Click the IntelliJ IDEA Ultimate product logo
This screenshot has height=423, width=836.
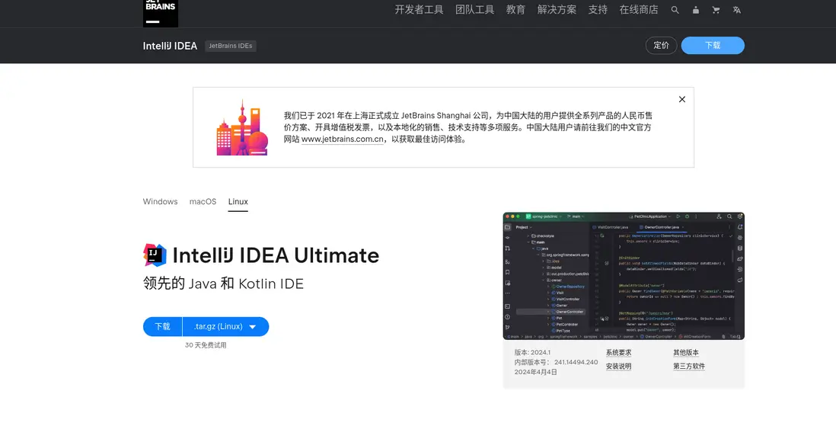pyautogui.click(x=155, y=255)
